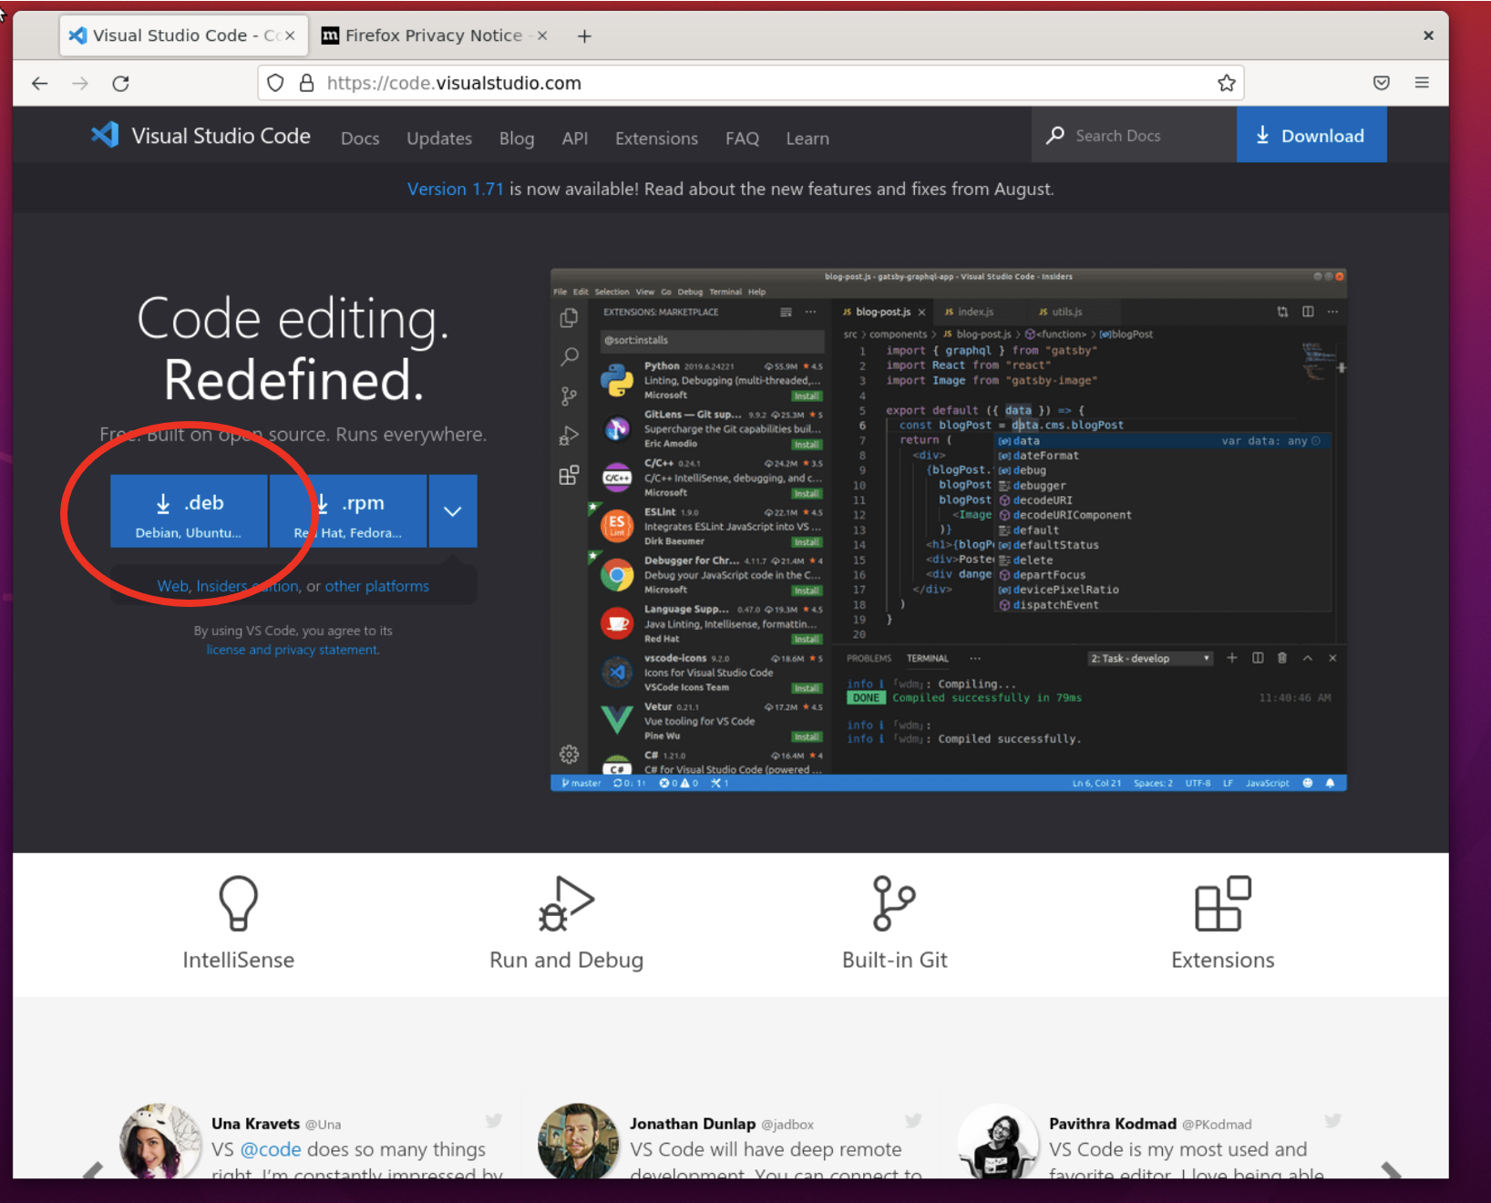Open the Firefox hamburger application menu

click(x=1422, y=83)
